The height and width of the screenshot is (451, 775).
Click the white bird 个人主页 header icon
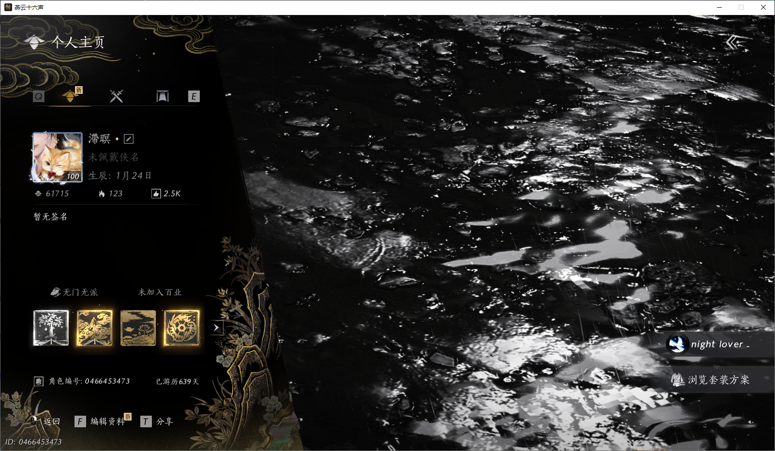click(34, 42)
